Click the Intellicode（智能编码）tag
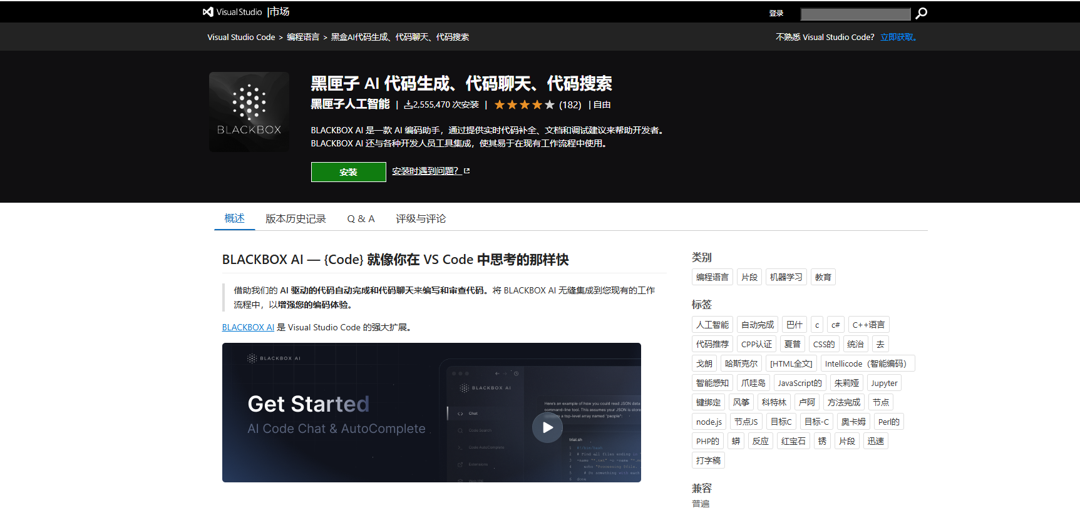The height and width of the screenshot is (508, 1080). [868, 363]
